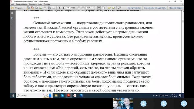
Task: Show bookmarks panel in left sidebar
Action: coord(12,18)
